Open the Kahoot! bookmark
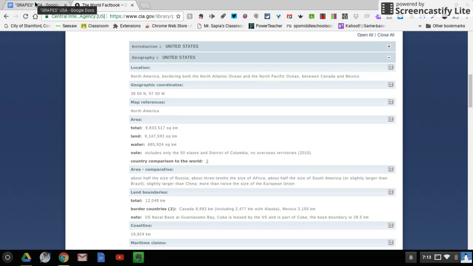The height and width of the screenshot is (266, 473). coord(362,26)
